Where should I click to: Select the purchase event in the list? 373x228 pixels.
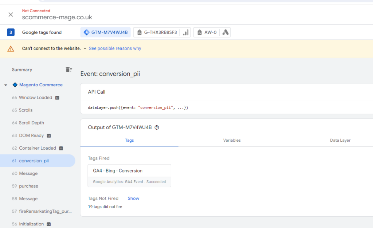(x=28, y=186)
